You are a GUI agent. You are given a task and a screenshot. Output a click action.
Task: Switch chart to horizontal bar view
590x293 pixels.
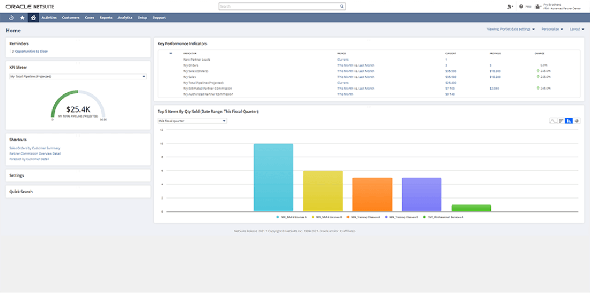(561, 121)
